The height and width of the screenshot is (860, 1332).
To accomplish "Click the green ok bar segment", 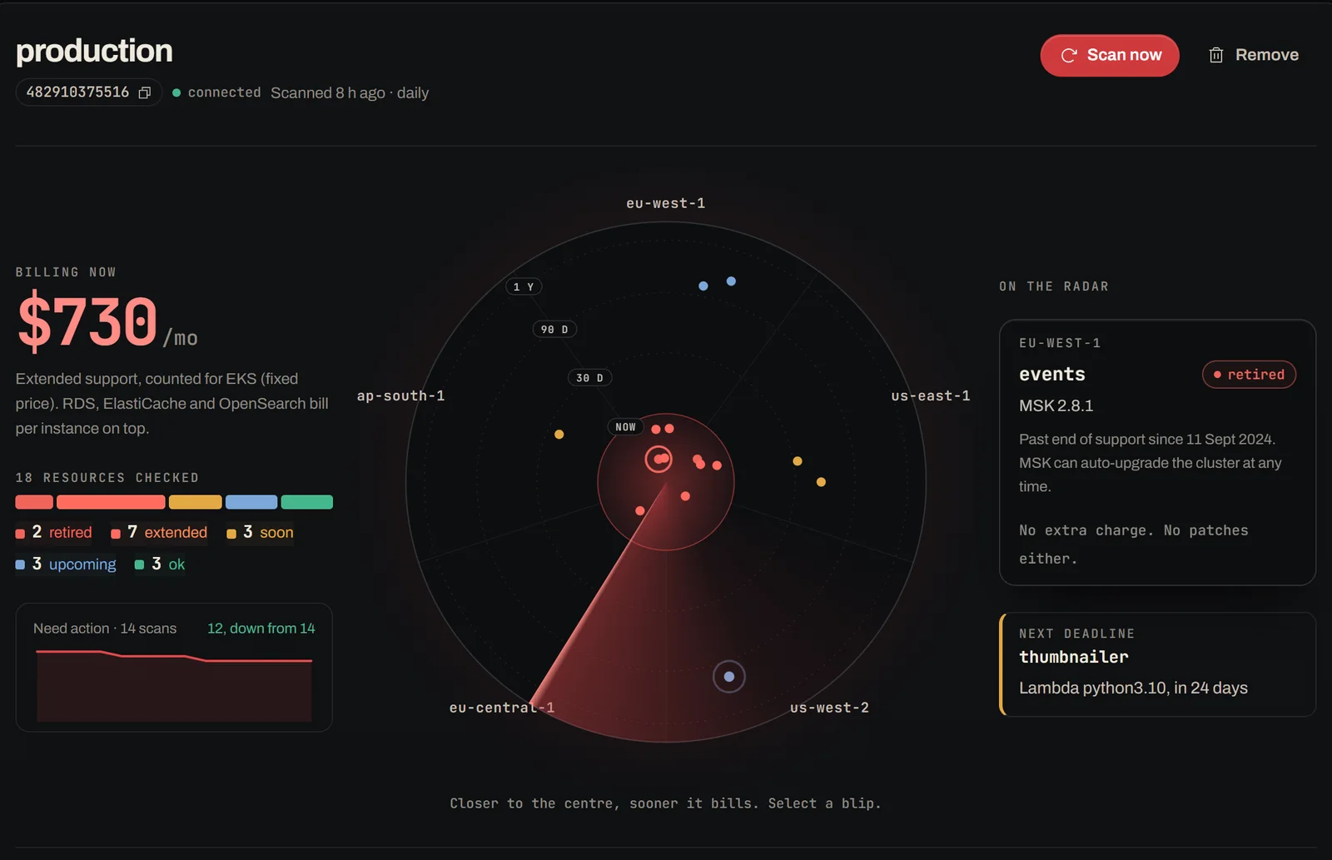I will pos(307,502).
